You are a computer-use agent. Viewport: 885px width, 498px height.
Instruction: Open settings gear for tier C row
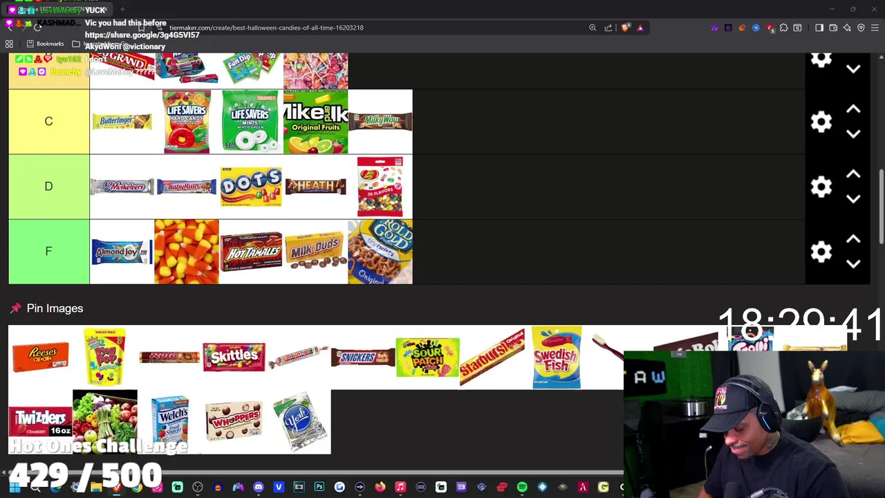click(821, 122)
